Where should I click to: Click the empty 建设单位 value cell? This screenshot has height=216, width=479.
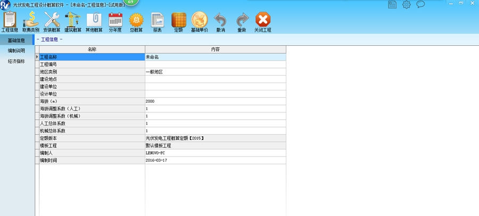click(216, 87)
